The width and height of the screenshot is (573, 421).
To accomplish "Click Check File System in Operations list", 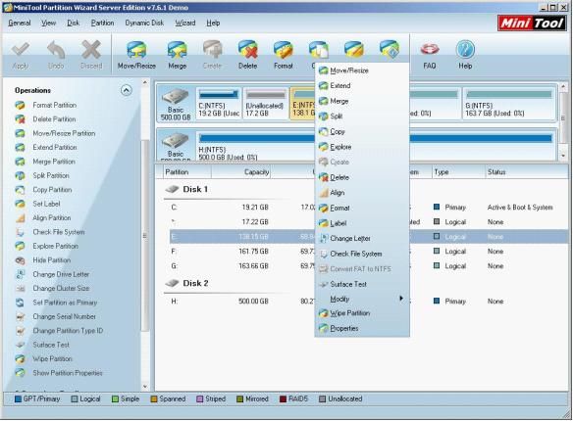I will click(59, 232).
